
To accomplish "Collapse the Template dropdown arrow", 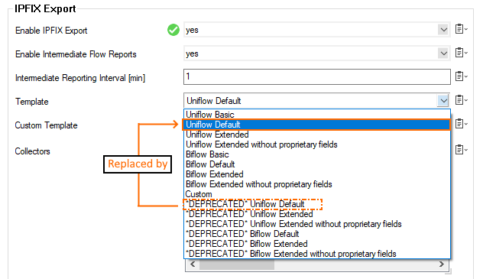I will (x=443, y=100).
